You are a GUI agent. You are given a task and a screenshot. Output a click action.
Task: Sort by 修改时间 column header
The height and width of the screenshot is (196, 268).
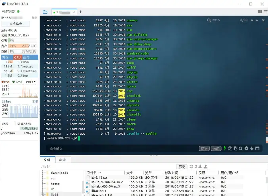pos(180,173)
